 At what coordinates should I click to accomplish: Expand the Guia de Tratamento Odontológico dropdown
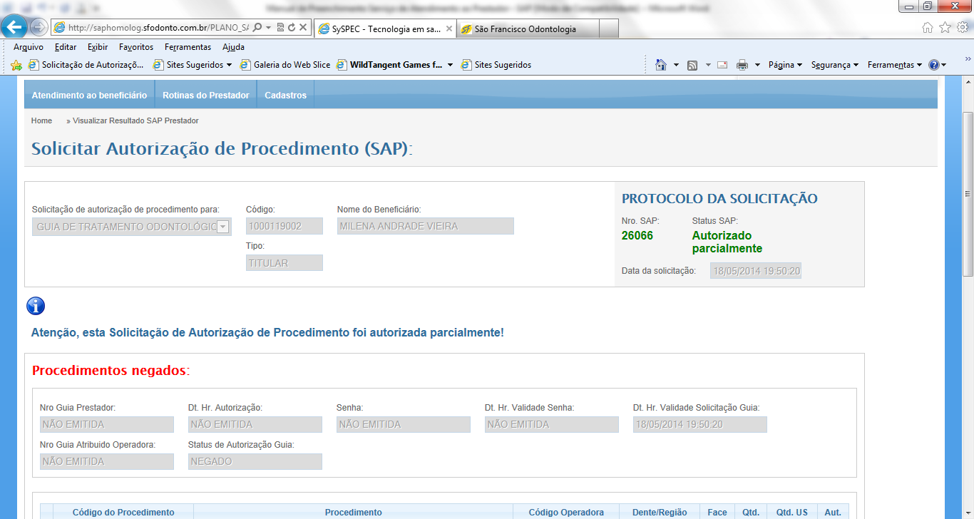point(222,226)
